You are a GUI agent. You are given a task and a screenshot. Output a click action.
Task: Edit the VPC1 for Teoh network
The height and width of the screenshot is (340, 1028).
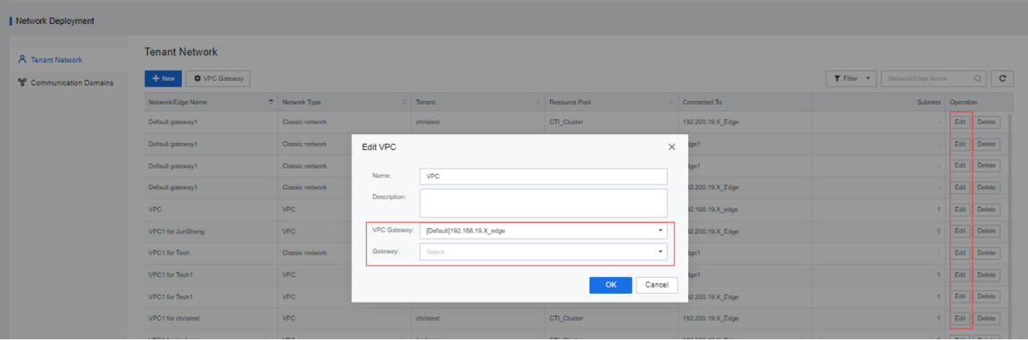pos(960,253)
